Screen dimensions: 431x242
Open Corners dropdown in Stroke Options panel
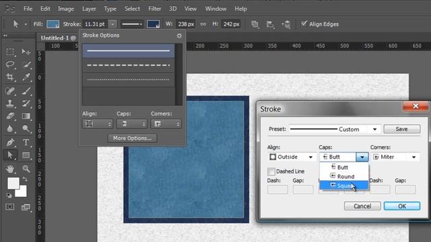(x=166, y=124)
